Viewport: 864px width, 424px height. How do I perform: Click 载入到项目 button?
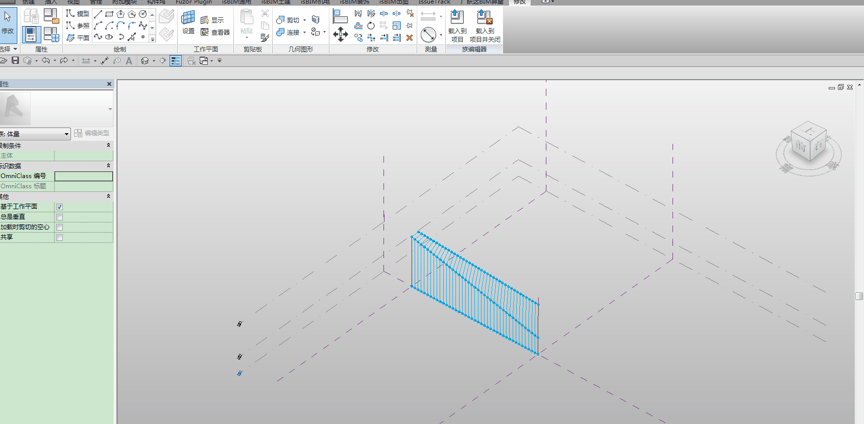[457, 26]
